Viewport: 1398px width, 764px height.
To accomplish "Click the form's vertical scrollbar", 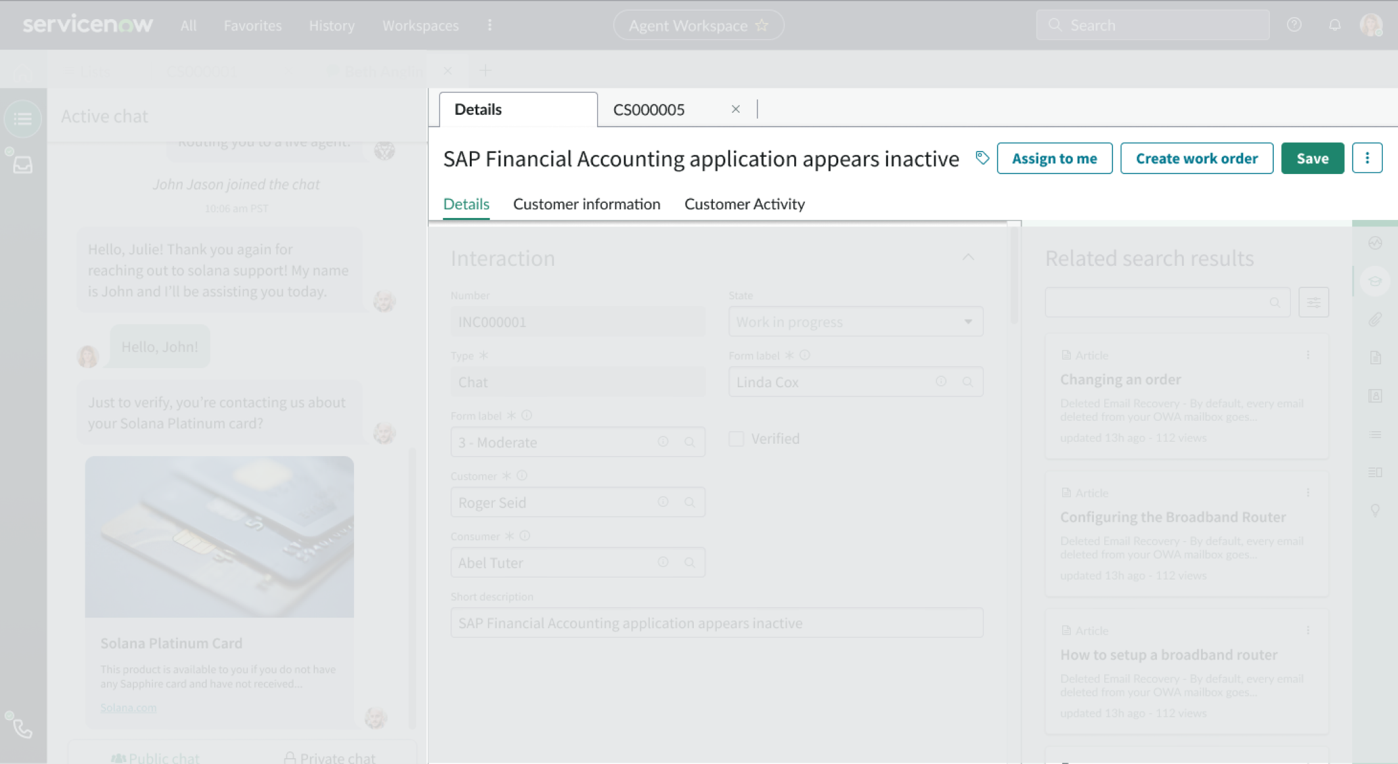I will tap(1014, 276).
